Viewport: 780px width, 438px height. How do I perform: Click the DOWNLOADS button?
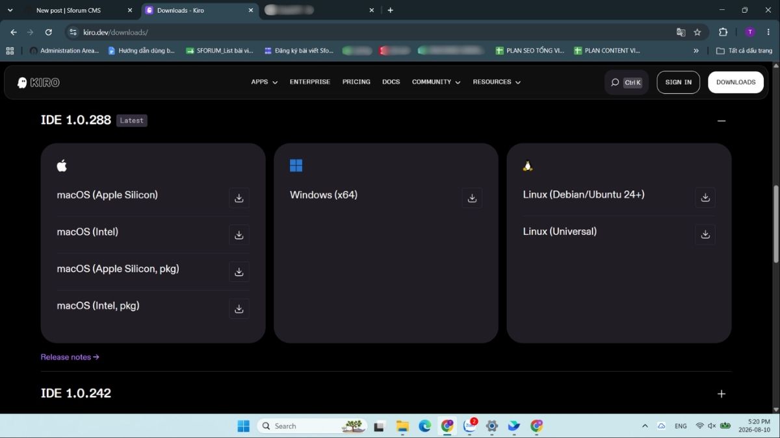click(x=736, y=82)
